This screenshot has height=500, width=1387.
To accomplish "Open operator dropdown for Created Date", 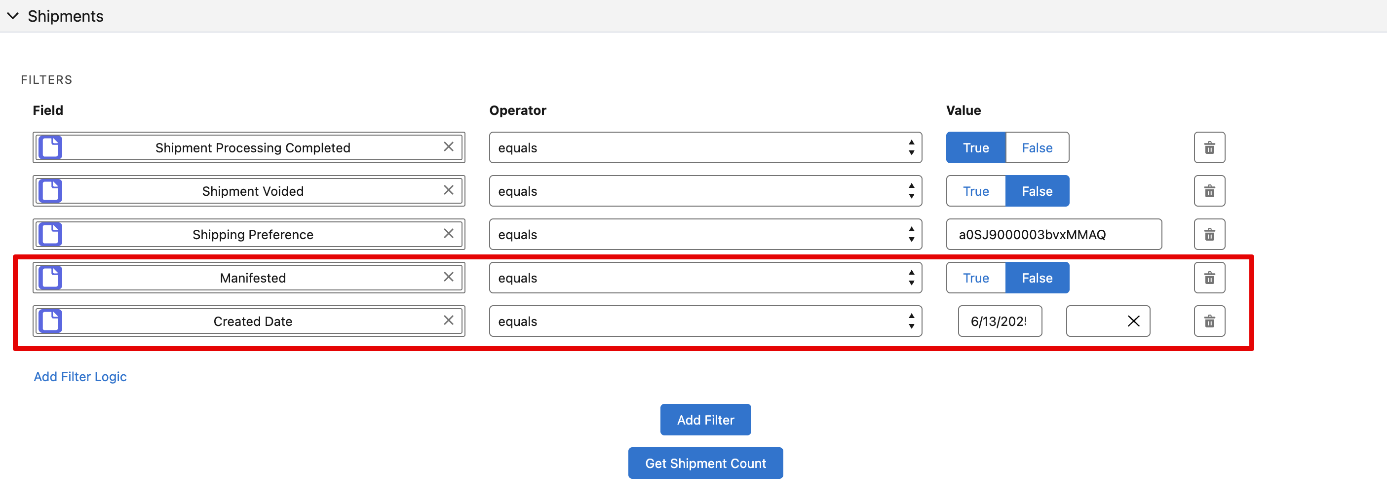I will coord(705,321).
